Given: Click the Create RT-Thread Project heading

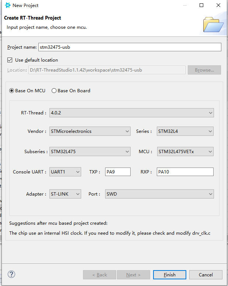Looking at the screenshot, I should point(32,18).
